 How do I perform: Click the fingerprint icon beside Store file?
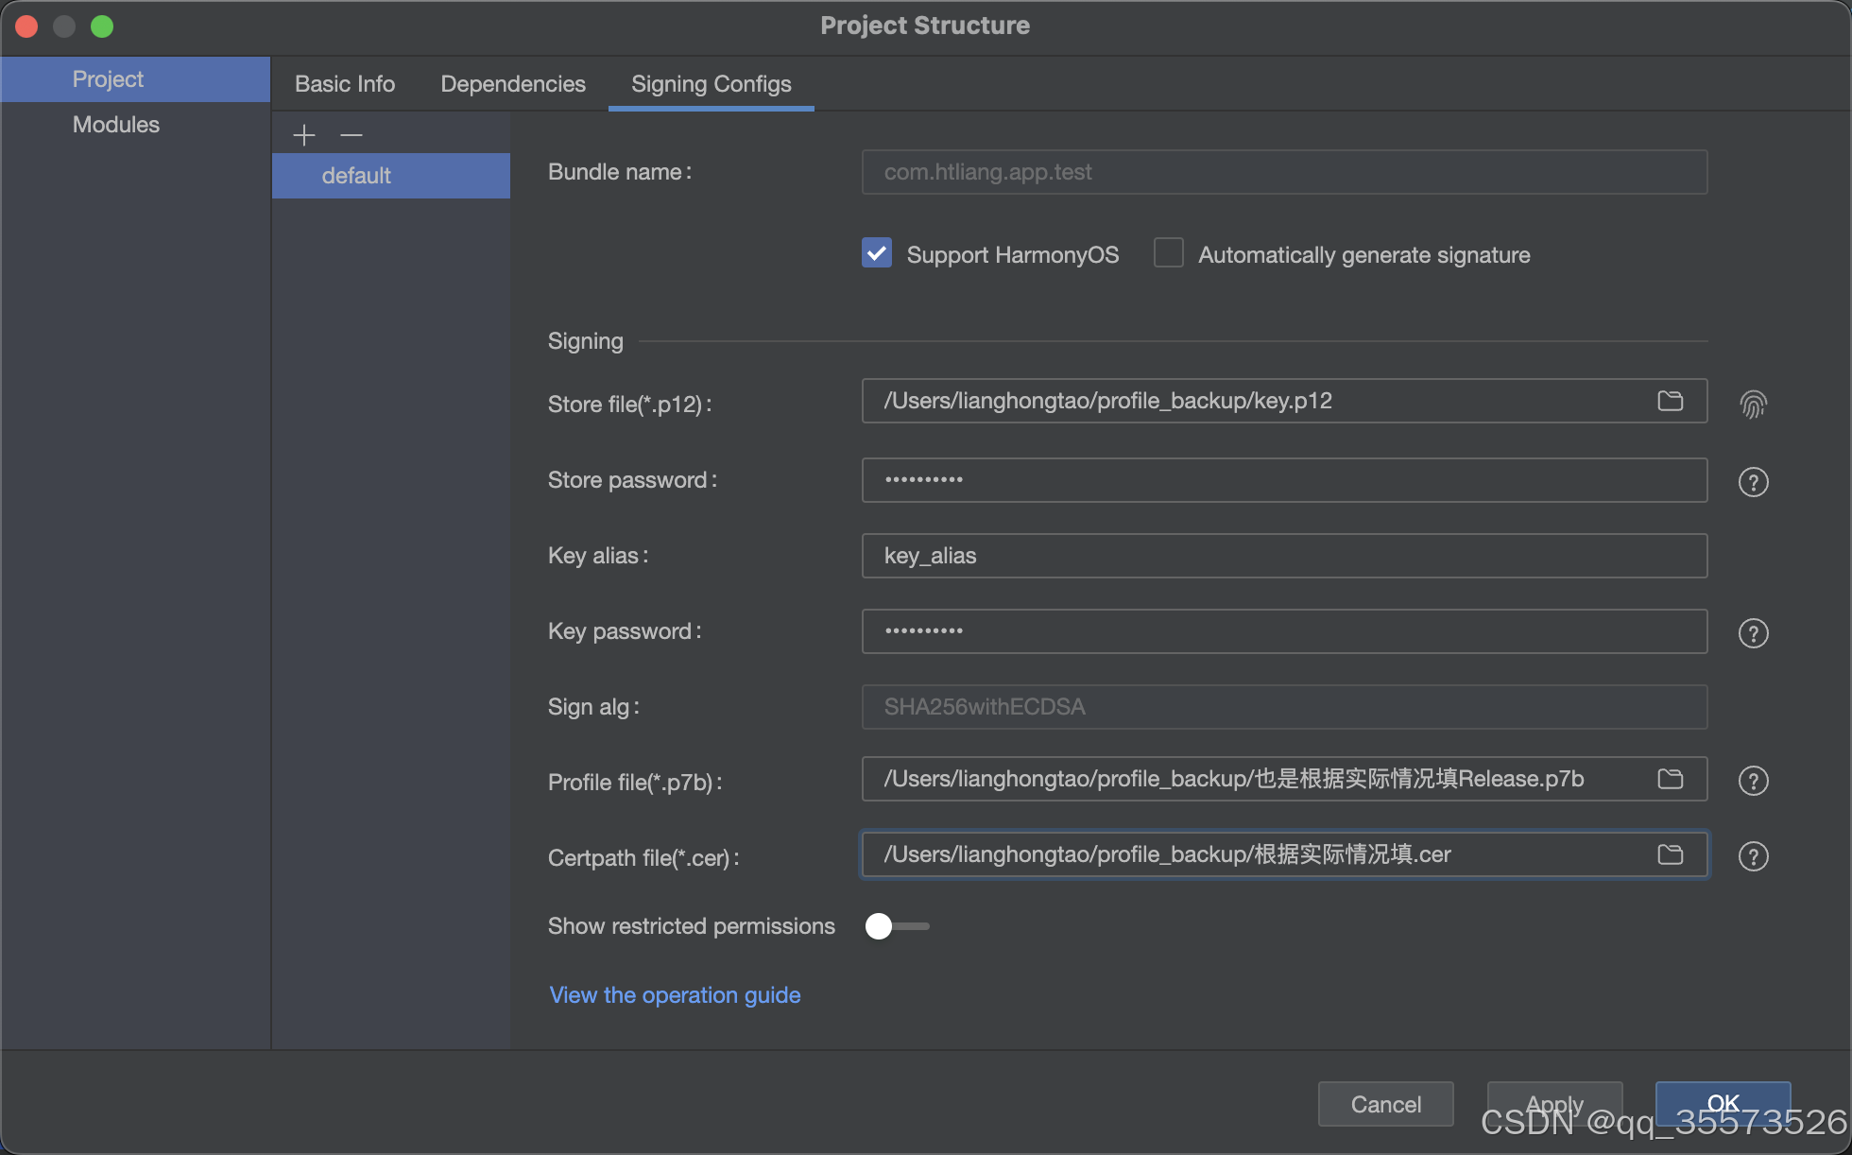[x=1753, y=405]
